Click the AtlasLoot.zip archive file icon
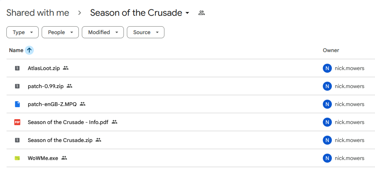The width and height of the screenshot is (375, 169). (17, 68)
